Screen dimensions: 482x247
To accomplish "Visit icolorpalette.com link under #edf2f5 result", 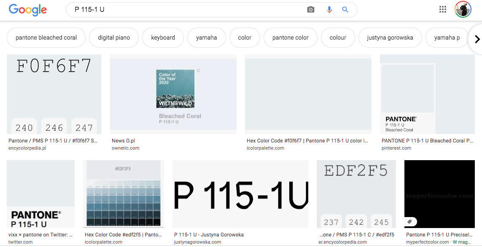I will [x=103, y=242].
